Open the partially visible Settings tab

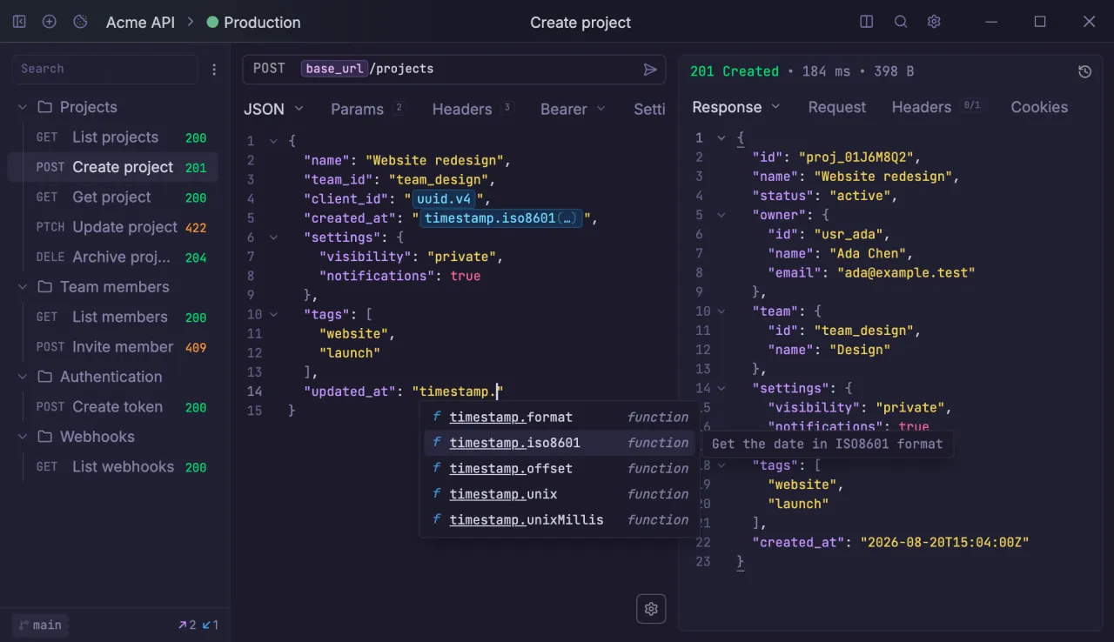[x=649, y=109]
